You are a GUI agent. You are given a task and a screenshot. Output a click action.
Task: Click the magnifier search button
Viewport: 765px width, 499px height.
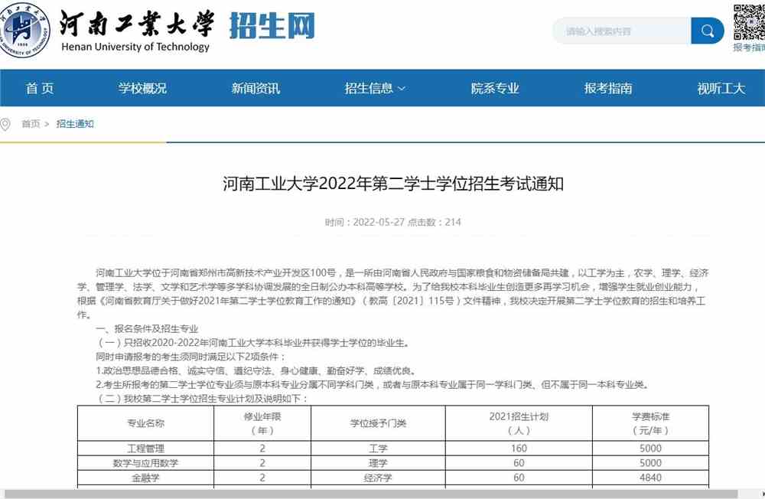708,31
